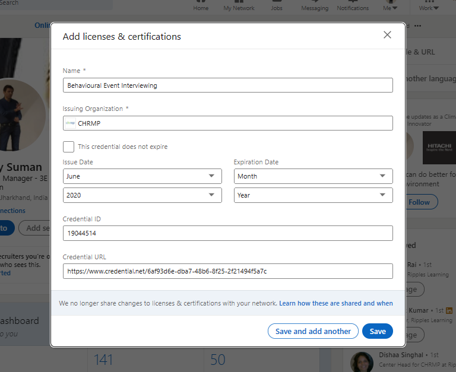View Dishaa Singhal's profile picture
Viewport: 456px width, 372px height.
point(362,362)
